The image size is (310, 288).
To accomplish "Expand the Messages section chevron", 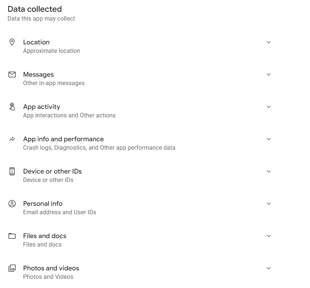I will [269, 74].
